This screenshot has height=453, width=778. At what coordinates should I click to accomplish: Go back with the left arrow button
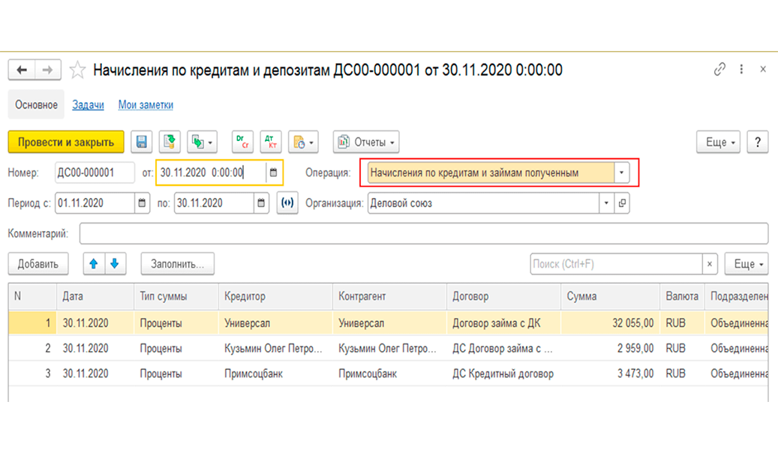tap(22, 70)
